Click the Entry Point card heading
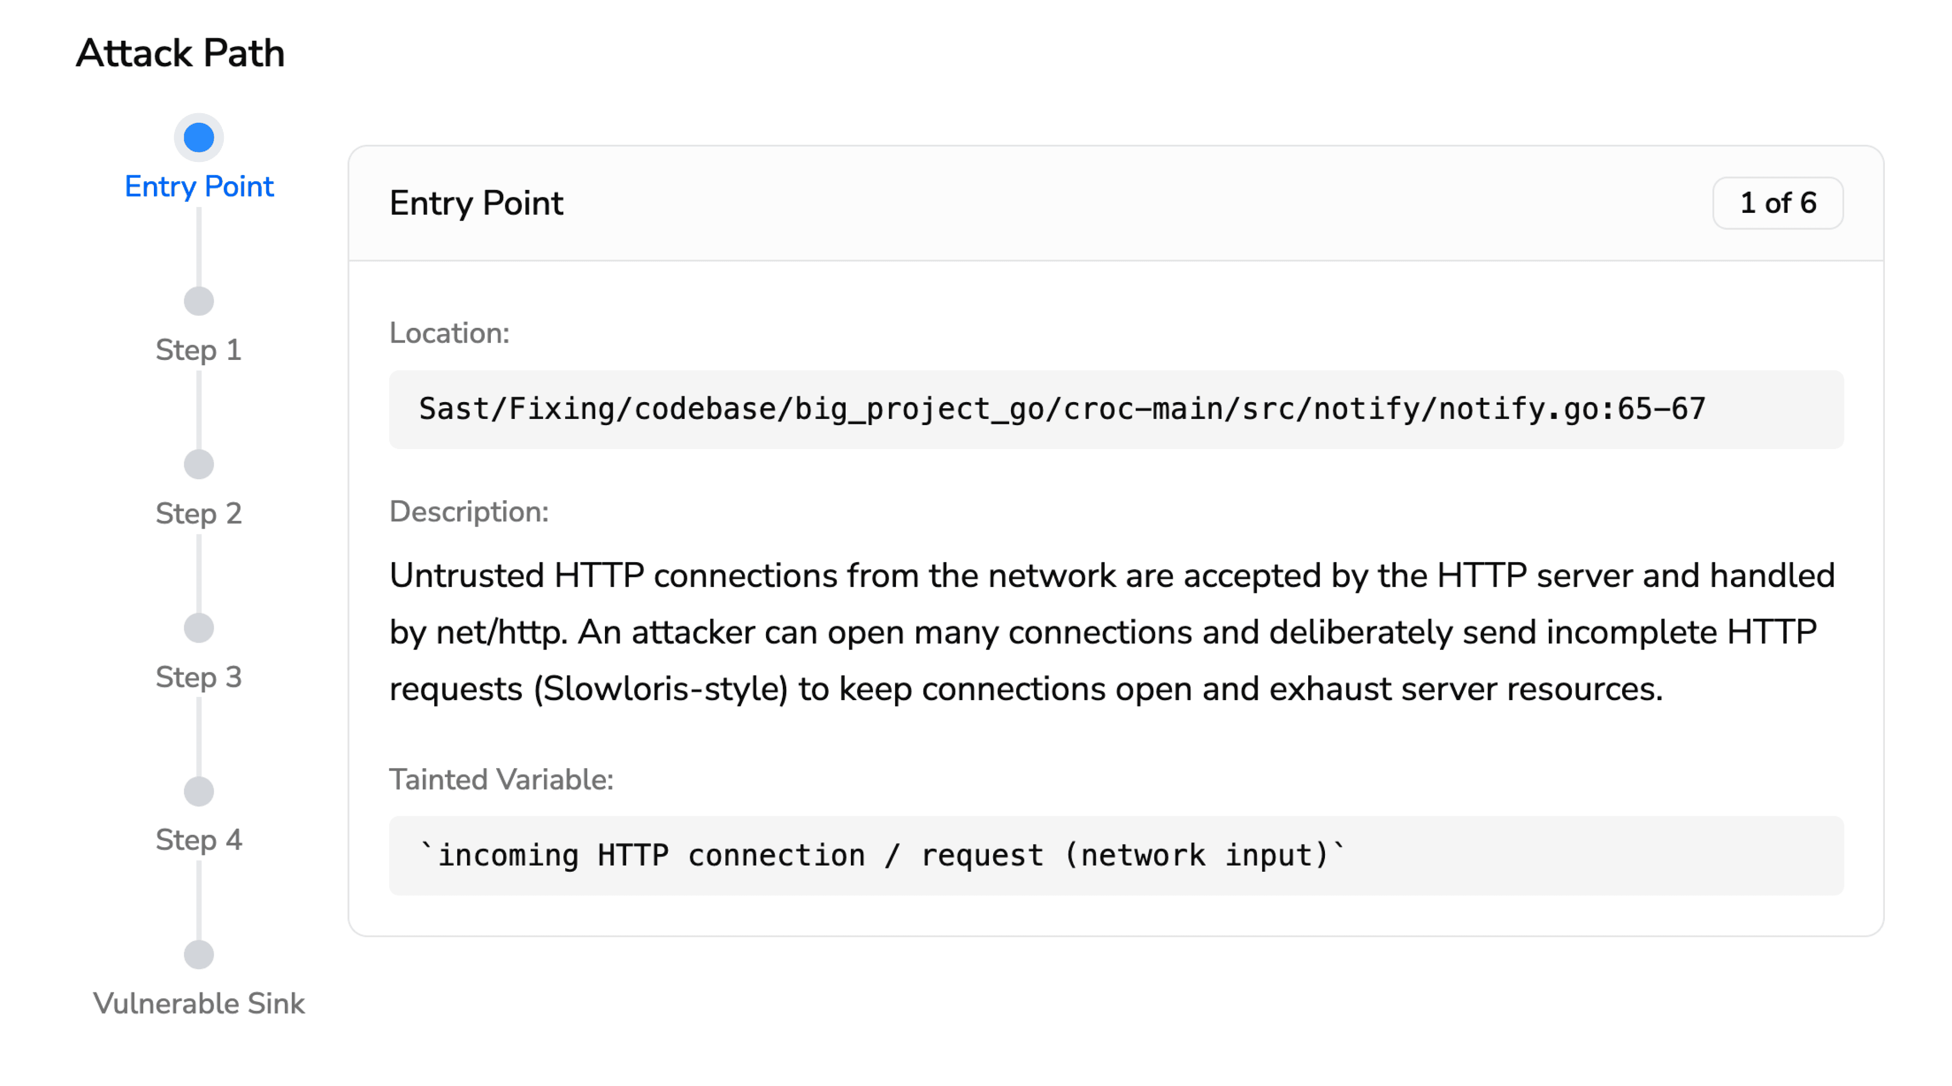The width and height of the screenshot is (1952, 1086). coord(476,203)
